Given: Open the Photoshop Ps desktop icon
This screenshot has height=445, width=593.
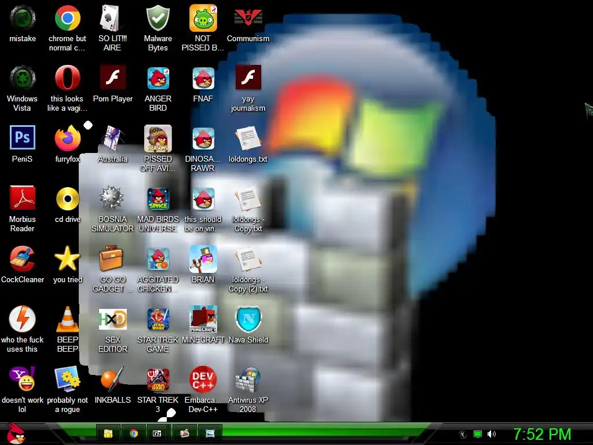Looking at the screenshot, I should tap(23, 137).
